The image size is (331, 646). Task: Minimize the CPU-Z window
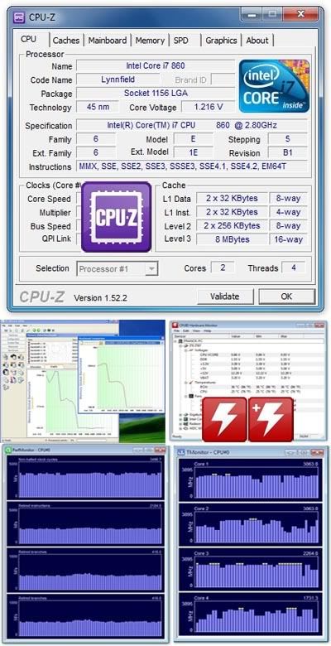click(x=252, y=15)
